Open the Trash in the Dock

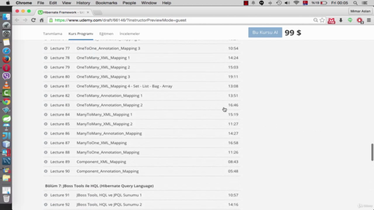click(x=6, y=198)
